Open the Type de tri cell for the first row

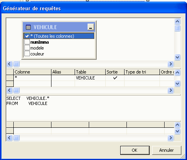pyautogui.click(x=142, y=78)
